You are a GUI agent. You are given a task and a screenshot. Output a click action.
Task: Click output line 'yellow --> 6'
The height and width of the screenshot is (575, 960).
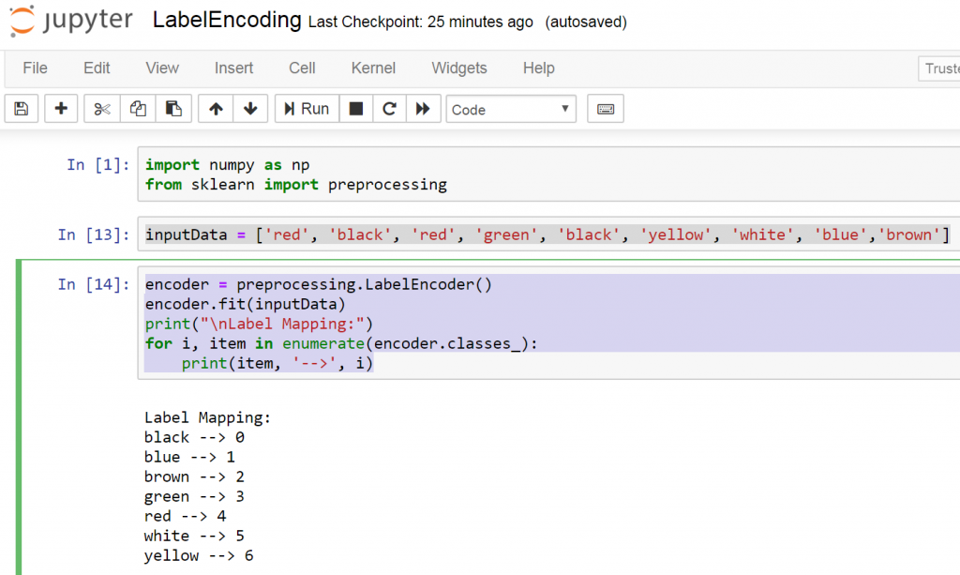199,555
